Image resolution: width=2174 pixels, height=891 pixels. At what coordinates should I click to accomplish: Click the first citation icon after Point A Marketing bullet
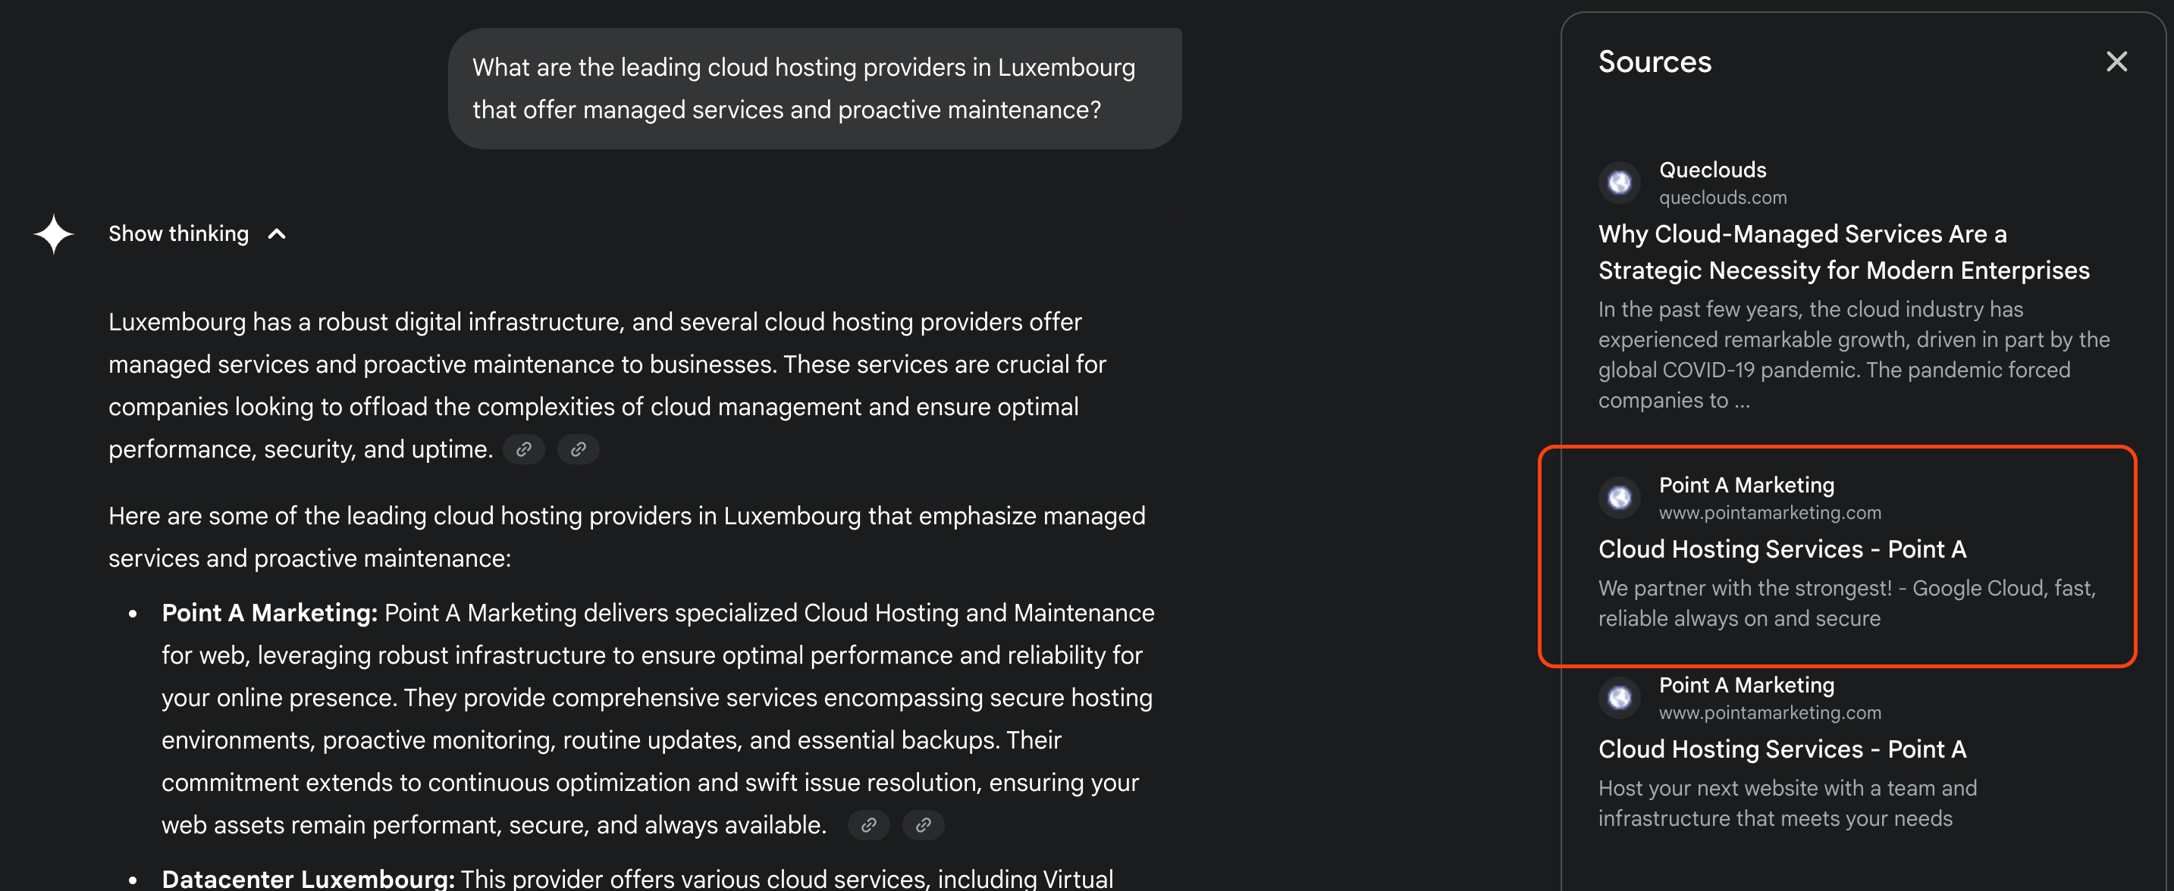pyautogui.click(x=869, y=825)
